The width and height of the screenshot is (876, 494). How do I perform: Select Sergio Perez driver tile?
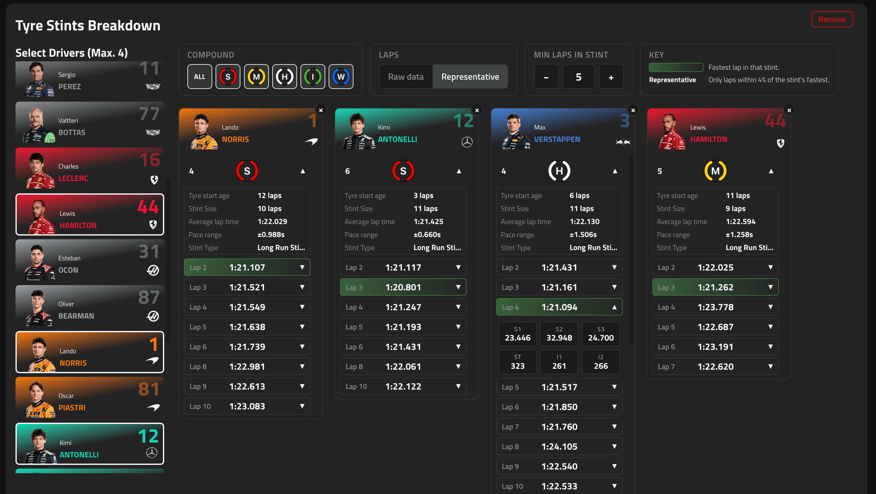tap(90, 79)
